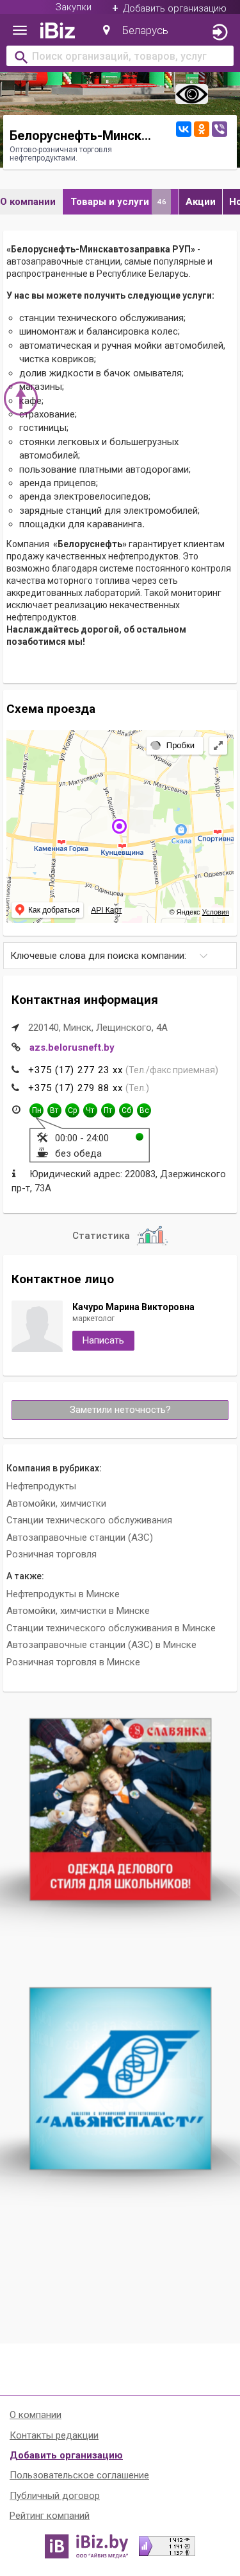240x2576 pixels.
Task: Open the VK social link icon
Action: click(183, 129)
